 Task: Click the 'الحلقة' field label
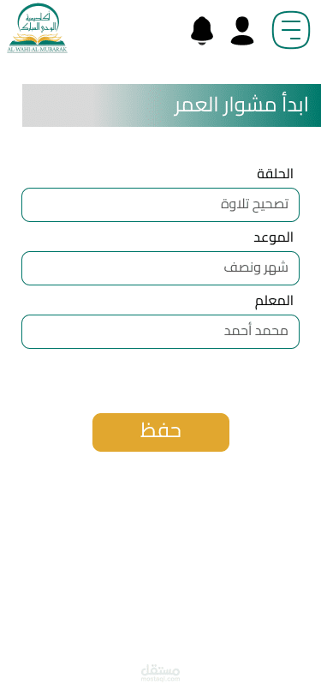[x=275, y=173]
